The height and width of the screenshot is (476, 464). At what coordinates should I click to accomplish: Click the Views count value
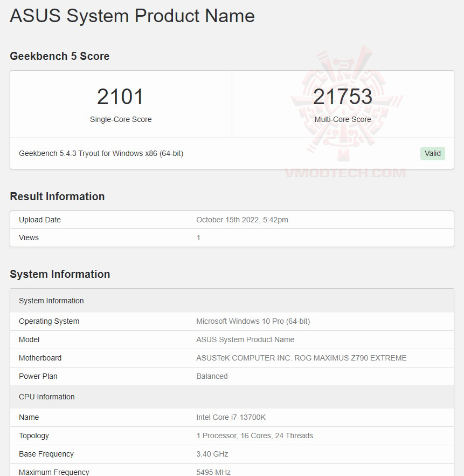point(198,237)
